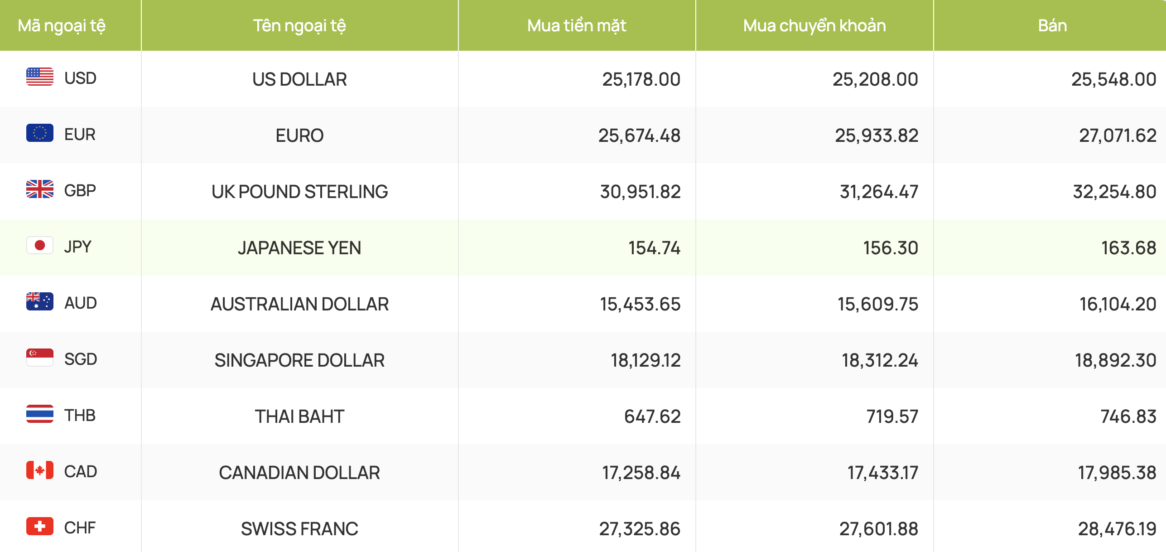Select the THAI BAHT transfer rate 719.57
1166x552 pixels.
[x=892, y=416]
